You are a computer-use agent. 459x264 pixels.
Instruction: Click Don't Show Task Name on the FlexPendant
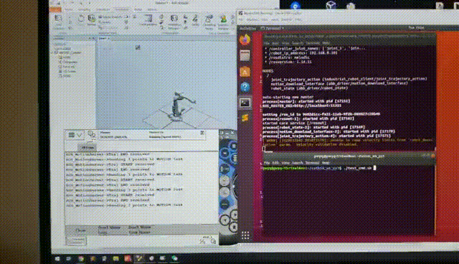(x=139, y=230)
